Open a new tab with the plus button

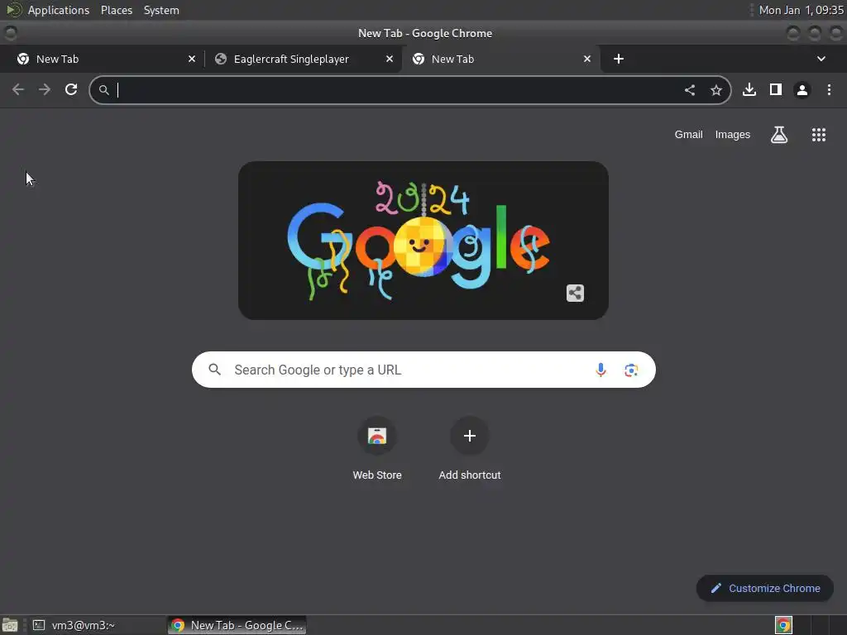619,59
